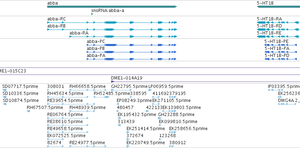Select the abba gene bar
300x148 pixels.
(112, 7)
